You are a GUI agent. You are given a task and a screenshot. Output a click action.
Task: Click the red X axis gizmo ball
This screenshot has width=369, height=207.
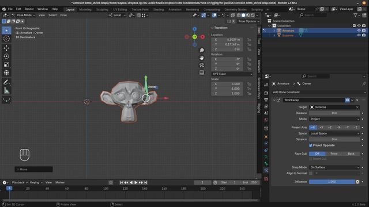tap(202, 37)
